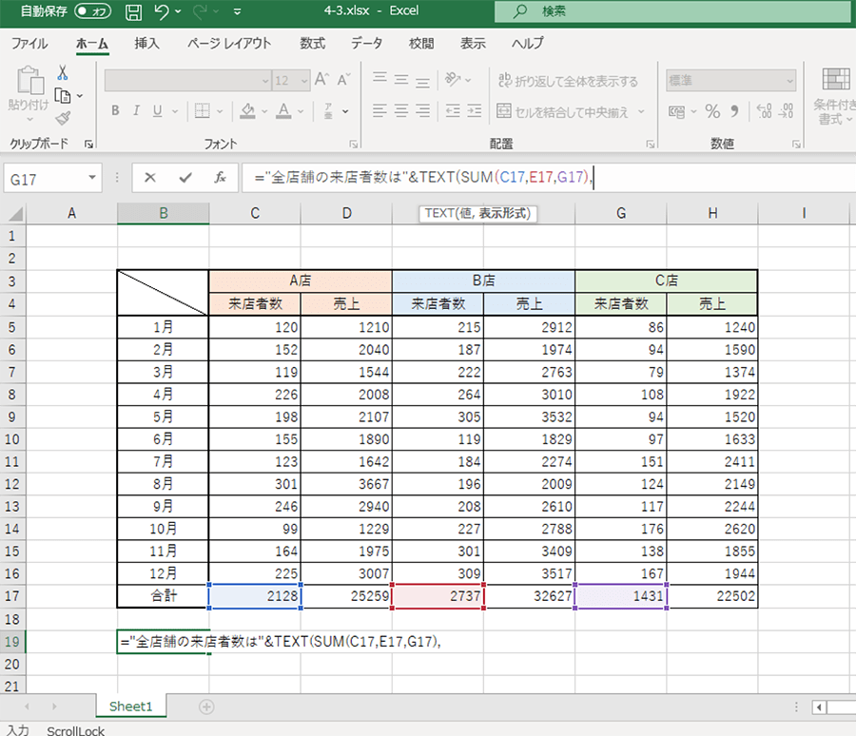Click the increase font size icon
The height and width of the screenshot is (736, 856).
coord(321,81)
